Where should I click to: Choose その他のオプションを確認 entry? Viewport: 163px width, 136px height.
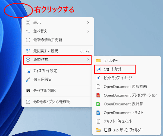tap(58, 102)
